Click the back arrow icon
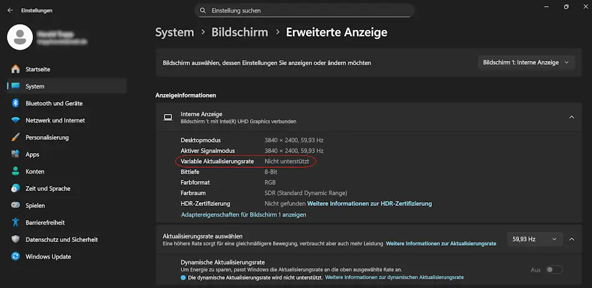Screen dimensions: 592x288 (10, 11)
